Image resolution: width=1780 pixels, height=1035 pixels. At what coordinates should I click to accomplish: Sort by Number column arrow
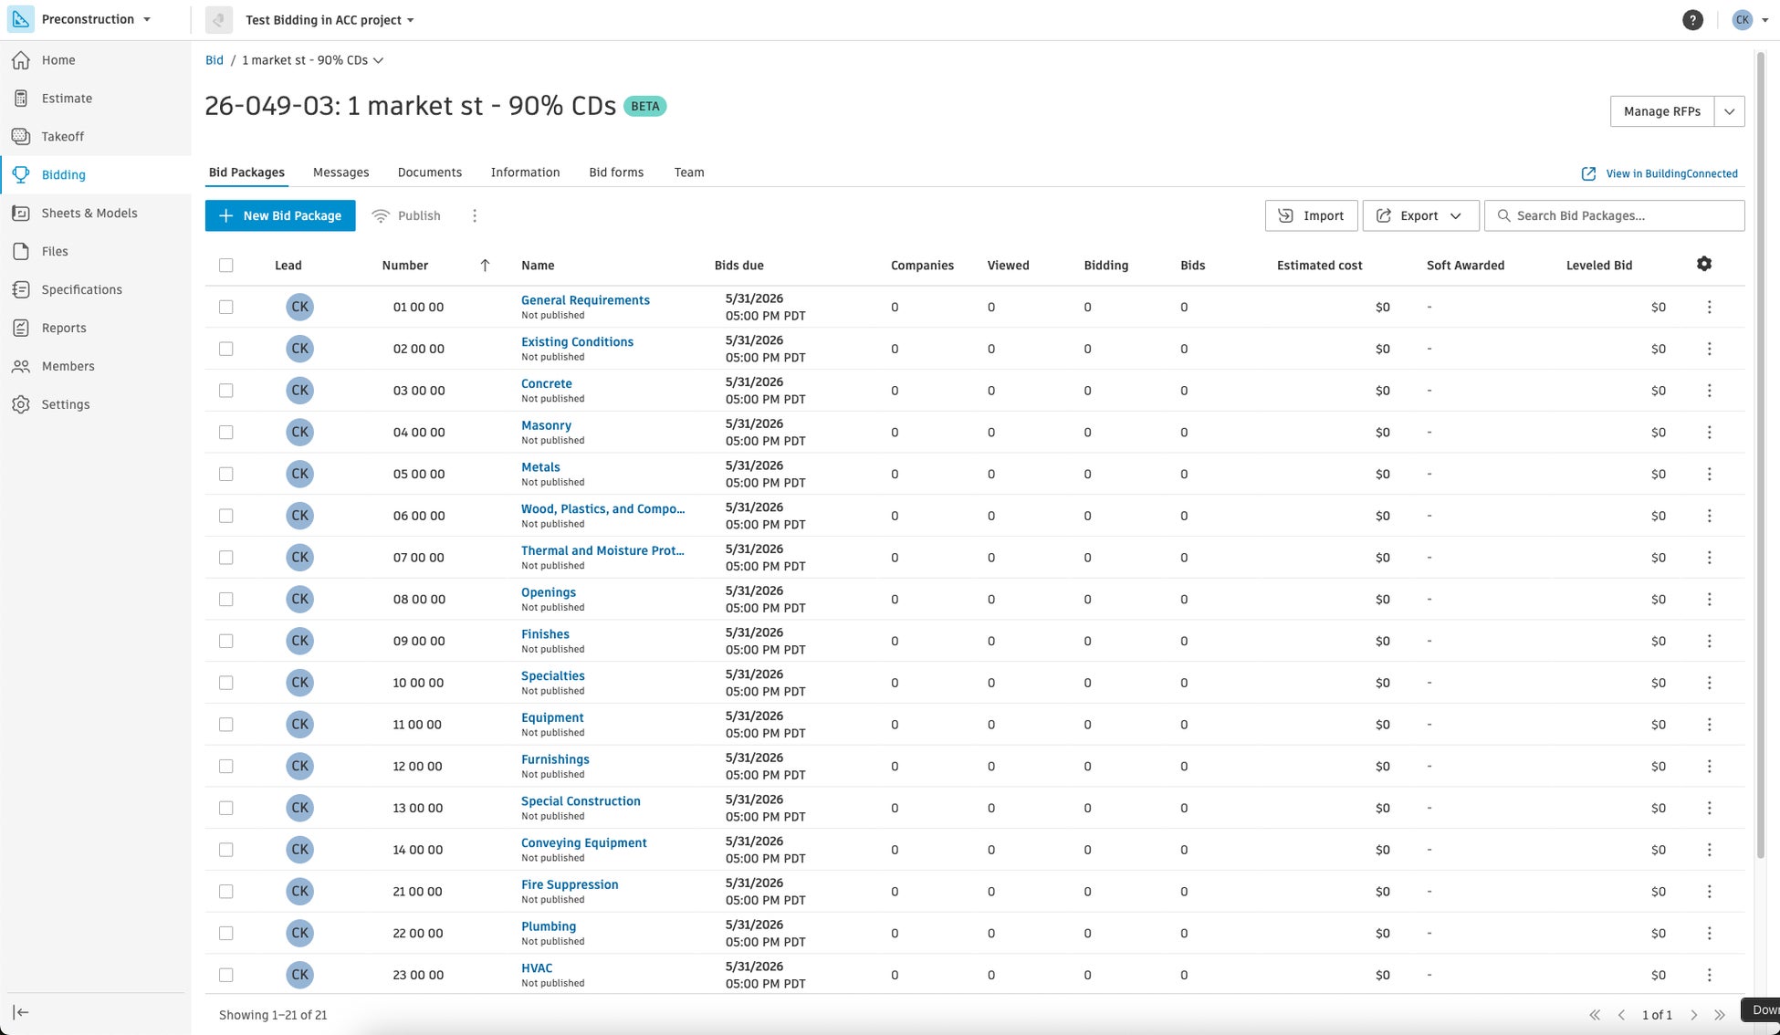[485, 266]
